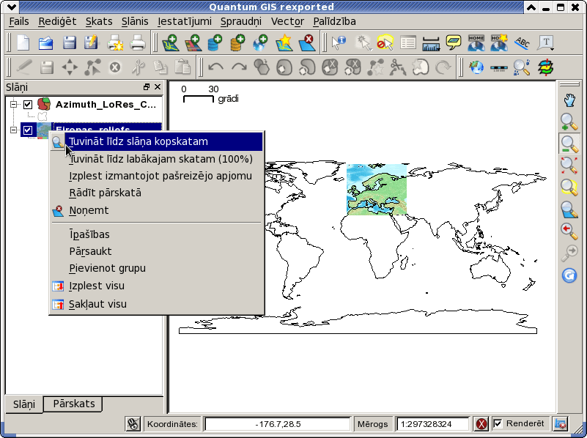Viewport: 587px width, 438px height.
Task: Remove layer via Noņemt menu entry
Action: 157,211
